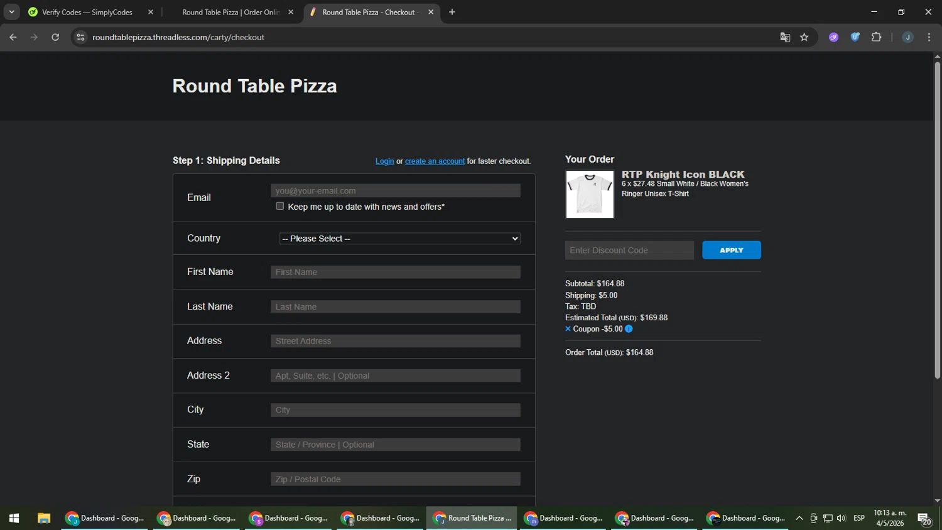Close the Verify Codes SimplyCodes tab
The width and height of the screenshot is (942, 530).
pyautogui.click(x=151, y=12)
